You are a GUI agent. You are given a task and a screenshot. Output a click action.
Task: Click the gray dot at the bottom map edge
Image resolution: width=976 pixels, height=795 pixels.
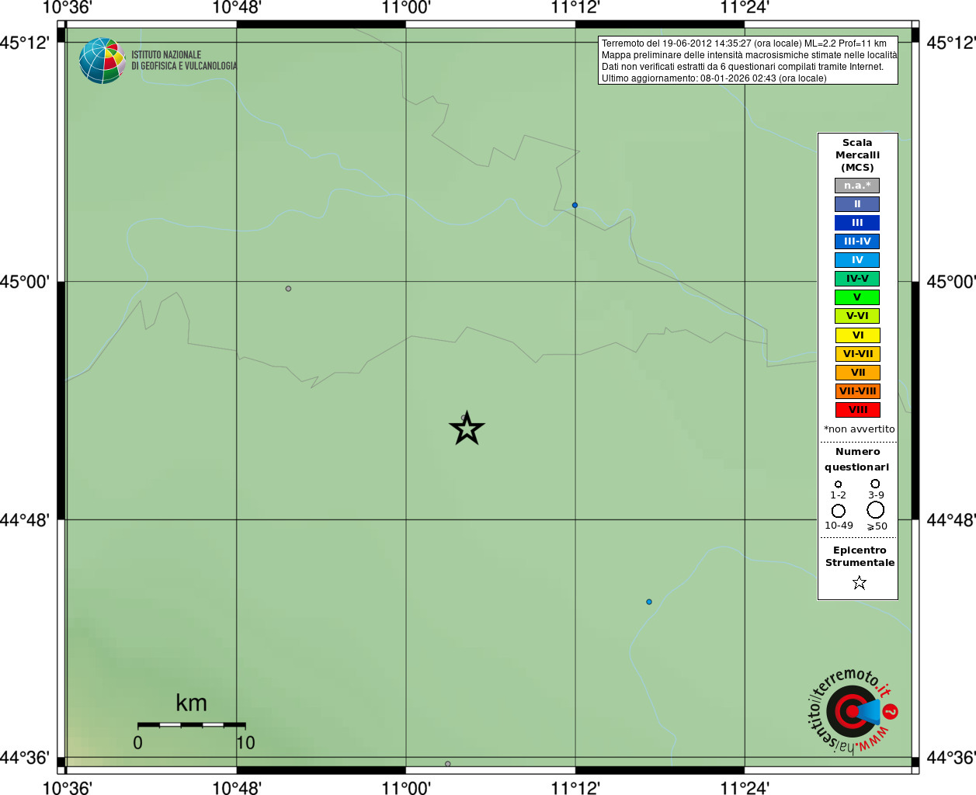coord(448,764)
